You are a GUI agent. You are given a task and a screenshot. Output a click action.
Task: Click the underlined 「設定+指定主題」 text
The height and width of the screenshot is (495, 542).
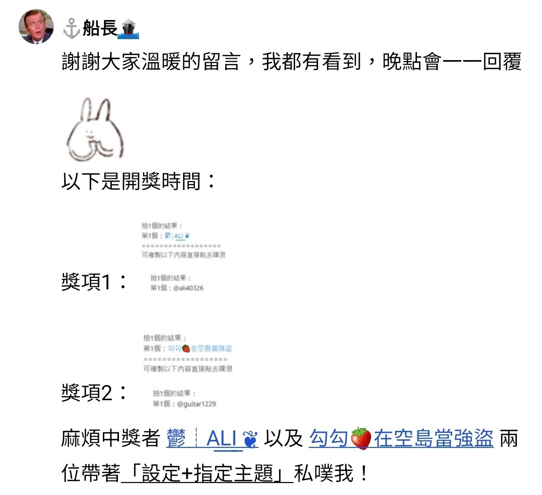(207, 473)
